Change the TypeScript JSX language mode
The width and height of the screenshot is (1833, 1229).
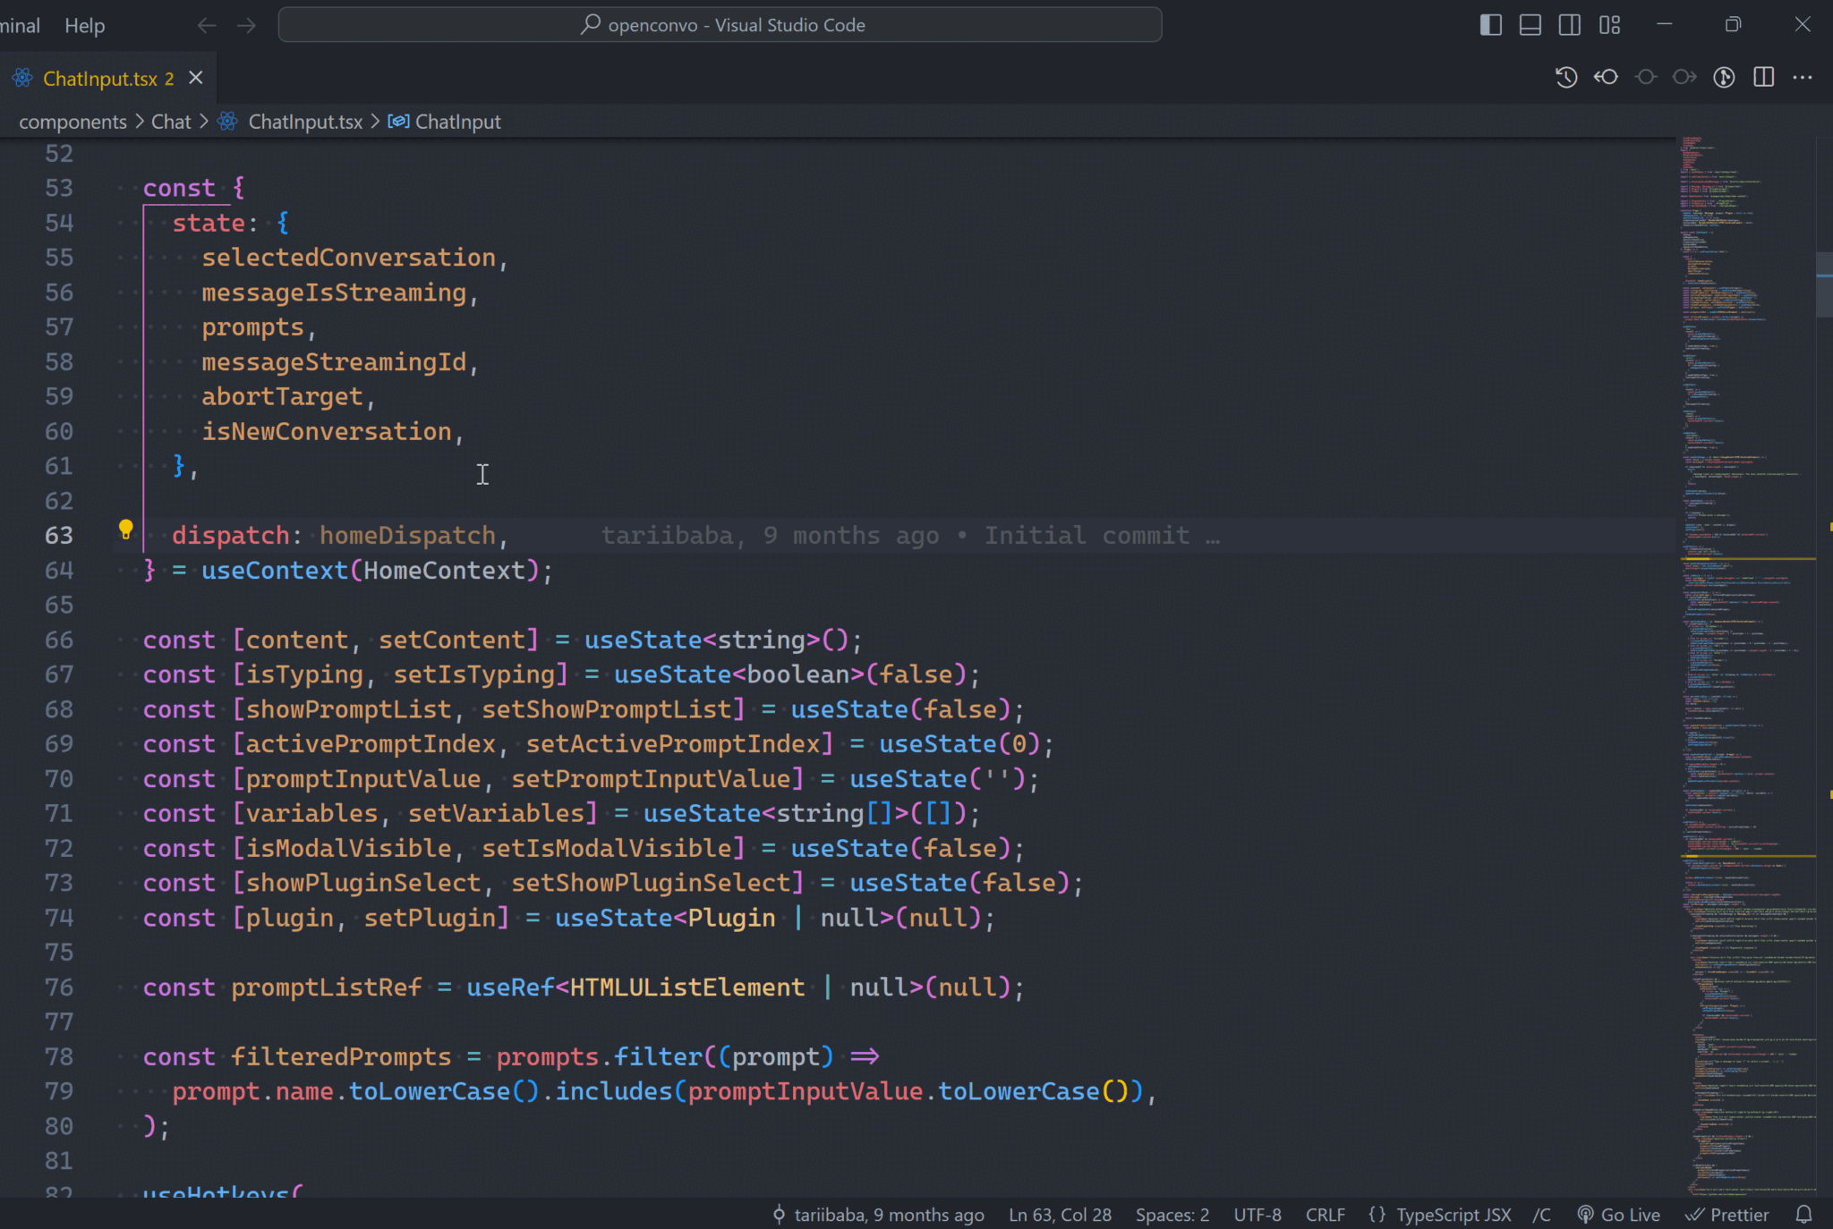pos(1453,1215)
